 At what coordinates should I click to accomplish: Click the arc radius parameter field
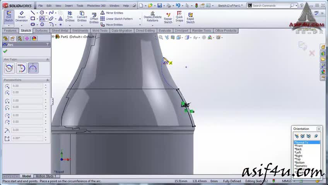27,130
